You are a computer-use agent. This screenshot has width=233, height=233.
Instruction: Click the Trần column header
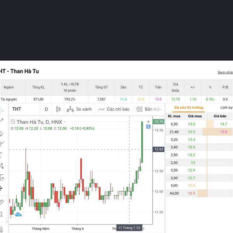158,87
